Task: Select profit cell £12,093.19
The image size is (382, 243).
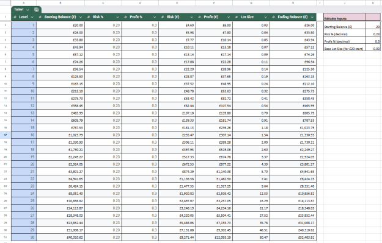Action: tap(214, 237)
